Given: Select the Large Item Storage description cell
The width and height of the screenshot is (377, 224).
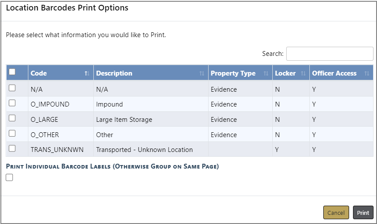Looking at the screenshot, I should (124, 120).
